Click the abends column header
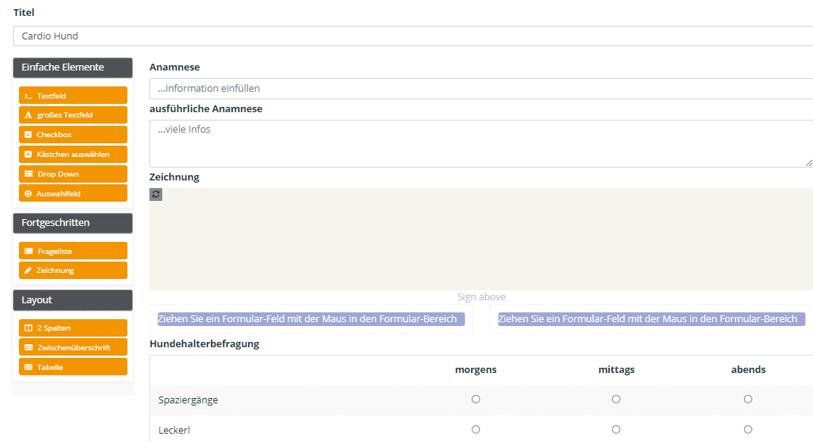813x442 pixels. coord(749,369)
